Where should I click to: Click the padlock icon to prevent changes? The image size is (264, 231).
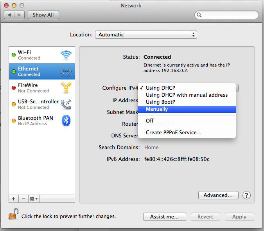pos(14,215)
